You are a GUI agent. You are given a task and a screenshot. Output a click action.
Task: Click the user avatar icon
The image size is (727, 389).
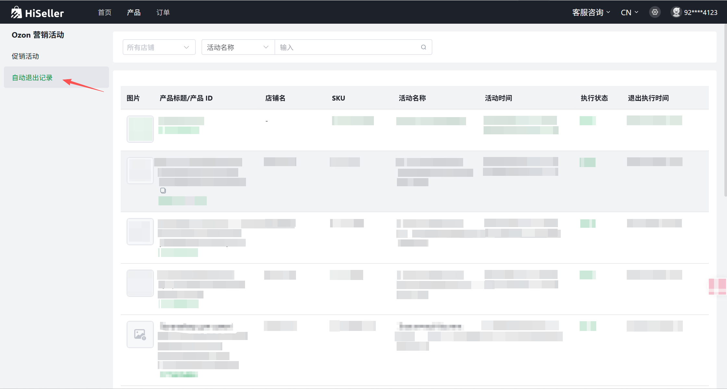coord(676,12)
